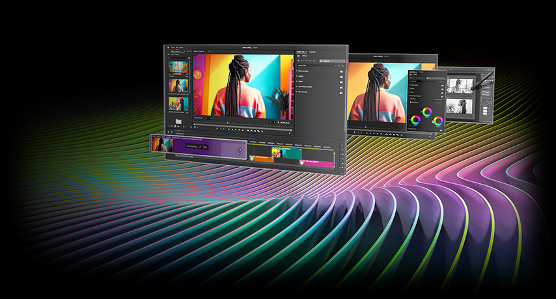Toggle Color Wheels switch in floating Lumetri panel
This screenshot has height=299, width=556.
(x=443, y=97)
